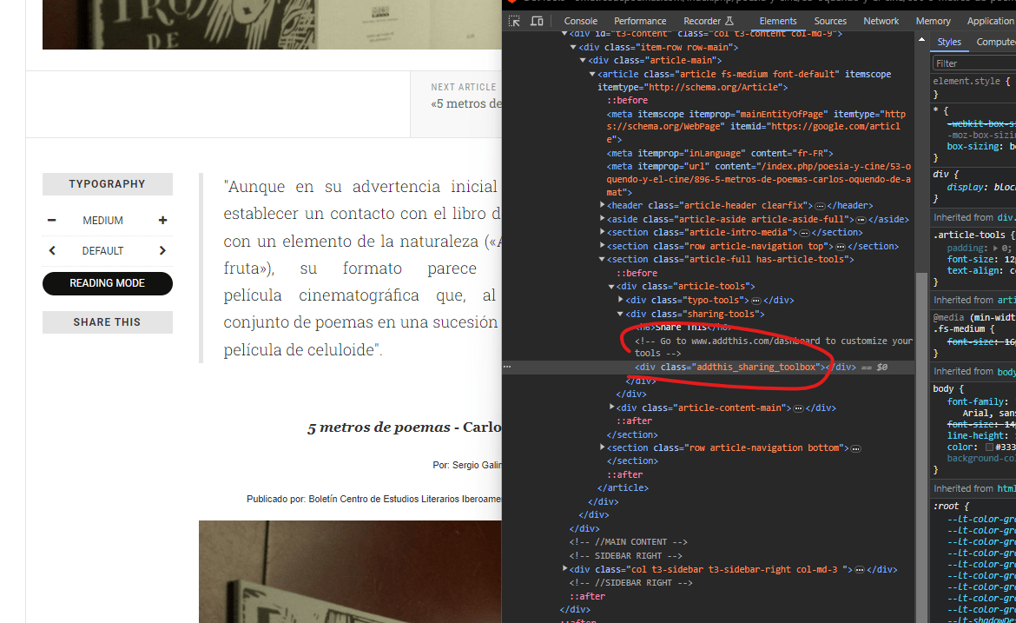This screenshot has width=1016, height=623.
Task: Collapse the article-tools div node
Action: click(611, 287)
